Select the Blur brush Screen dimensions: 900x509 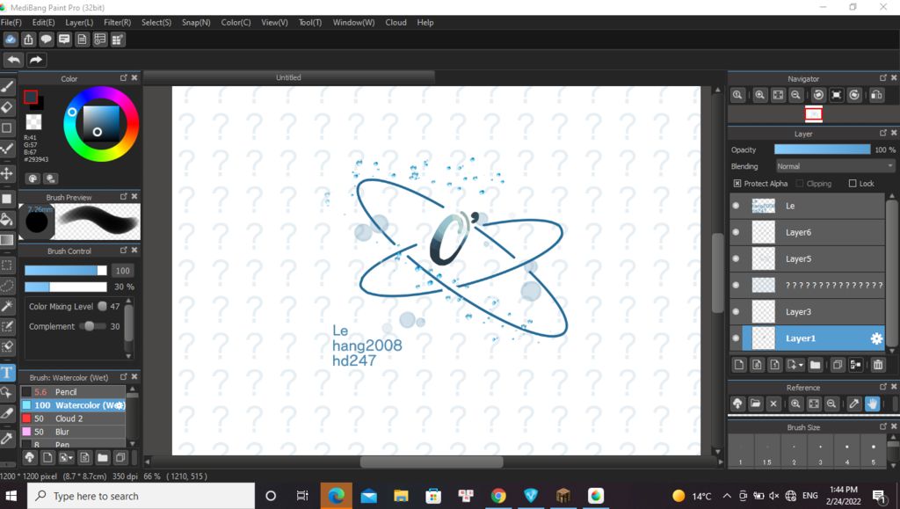tap(73, 432)
